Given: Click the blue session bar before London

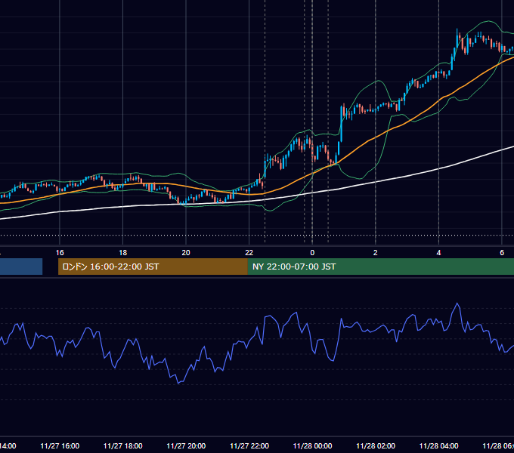Looking at the screenshot, I should coord(21,267).
